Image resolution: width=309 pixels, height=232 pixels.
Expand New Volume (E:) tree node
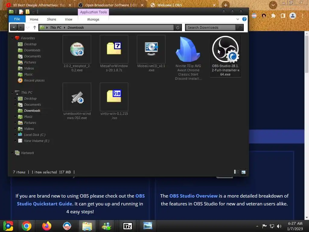point(15,141)
